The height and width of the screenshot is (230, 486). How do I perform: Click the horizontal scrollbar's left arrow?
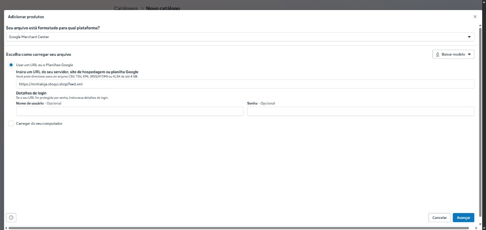click(6, 228)
